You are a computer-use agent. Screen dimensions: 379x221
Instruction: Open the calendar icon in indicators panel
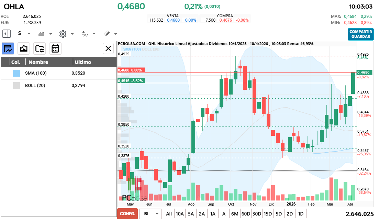tap(55, 48)
